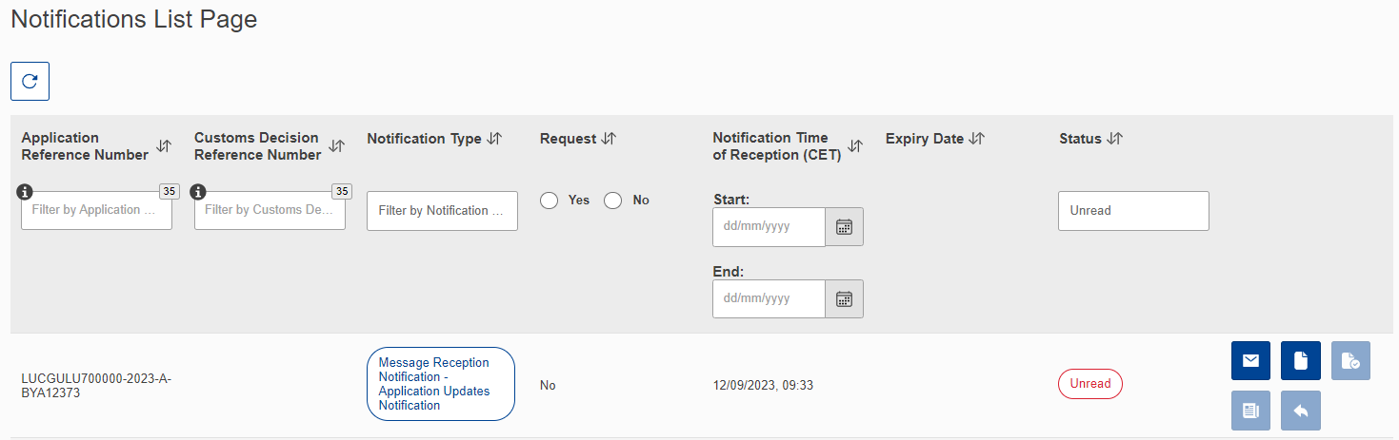Screen dimensions: 1399x440
Task: Sort by Status column header
Action: click(x=1115, y=139)
